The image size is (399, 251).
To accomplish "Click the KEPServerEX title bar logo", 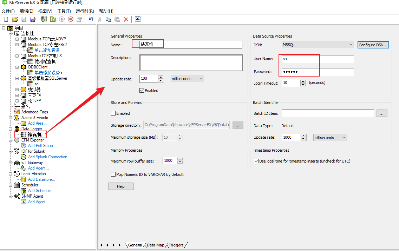I will pos(4,2).
